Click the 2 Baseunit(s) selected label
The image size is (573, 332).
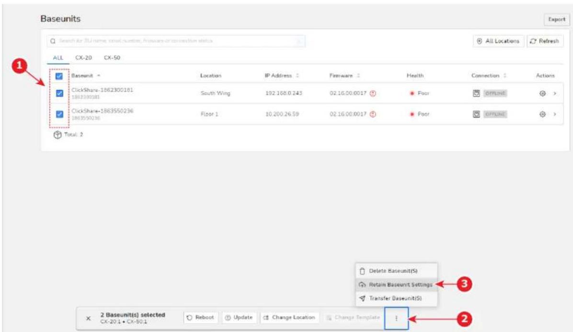pos(133,315)
